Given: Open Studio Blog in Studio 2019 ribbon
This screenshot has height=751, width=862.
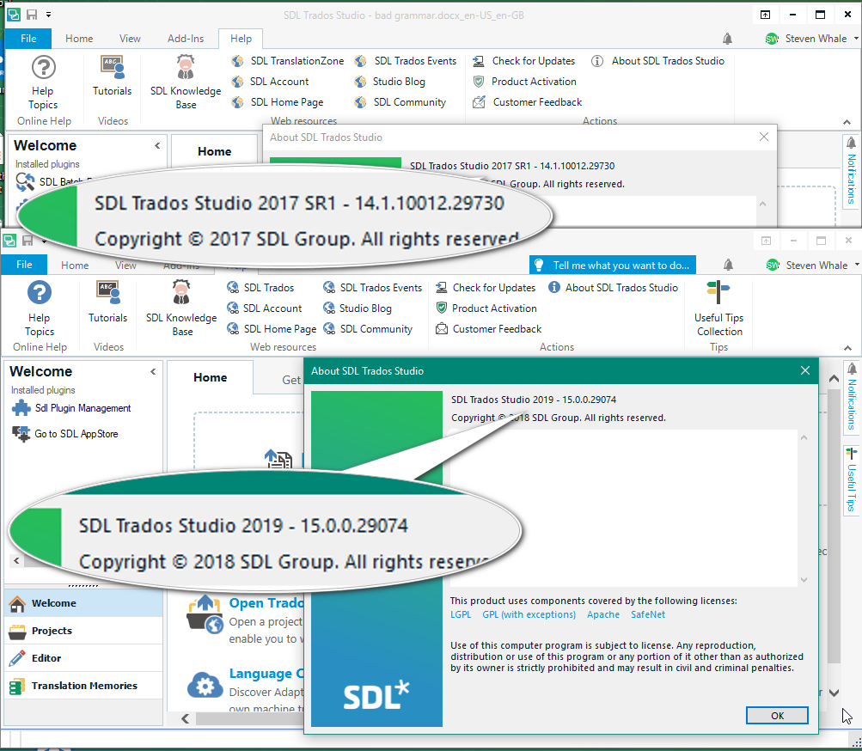Looking at the screenshot, I should [x=358, y=308].
